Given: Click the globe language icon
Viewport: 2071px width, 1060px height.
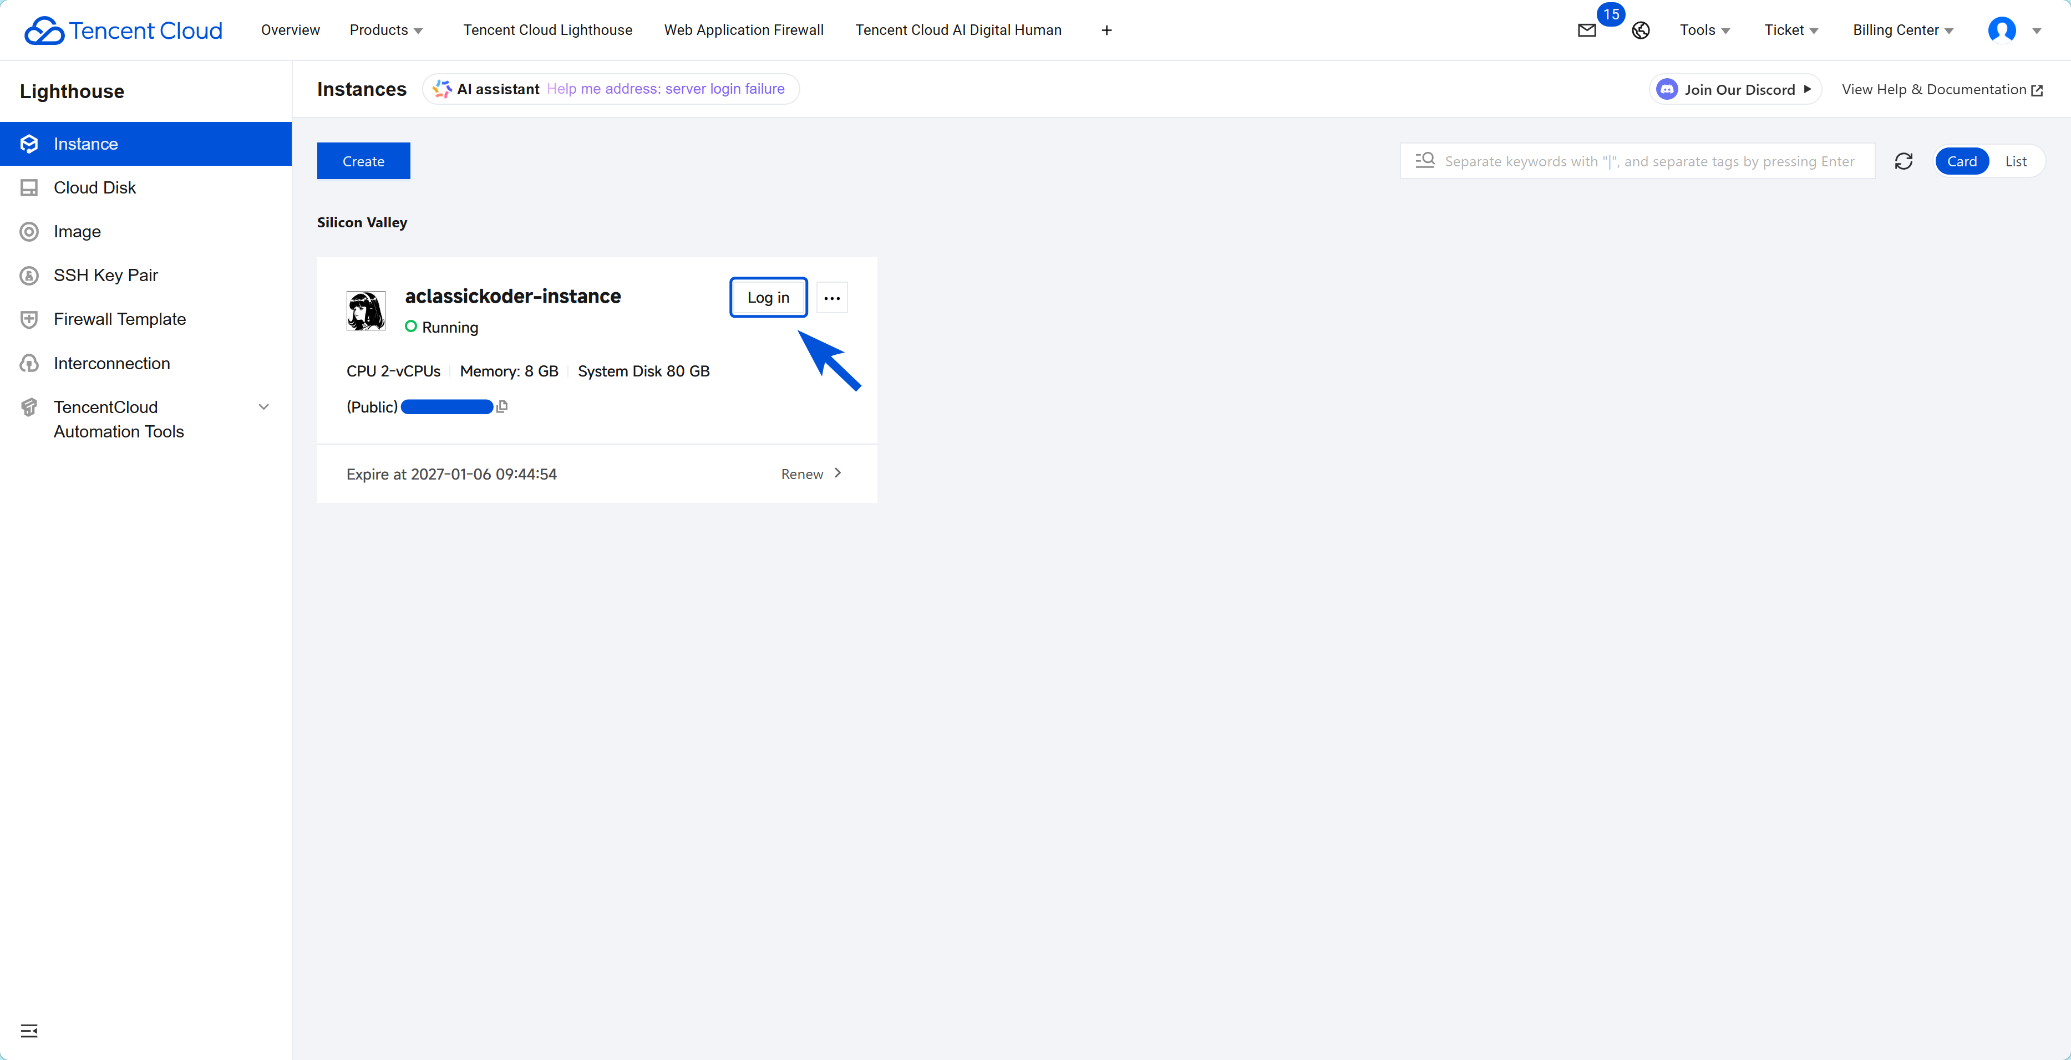Looking at the screenshot, I should 1640,30.
